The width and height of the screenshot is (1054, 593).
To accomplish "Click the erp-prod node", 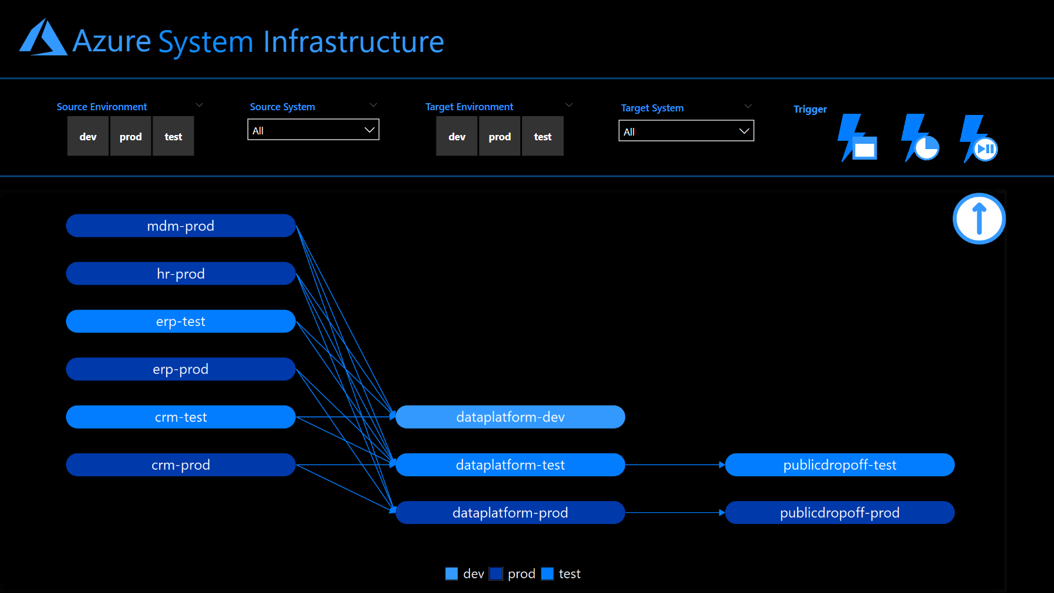I will point(180,369).
